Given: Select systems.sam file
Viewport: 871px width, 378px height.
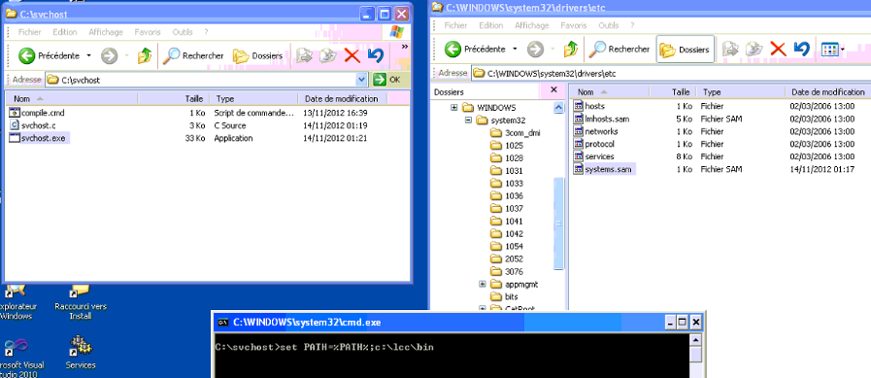Looking at the screenshot, I should [x=603, y=169].
